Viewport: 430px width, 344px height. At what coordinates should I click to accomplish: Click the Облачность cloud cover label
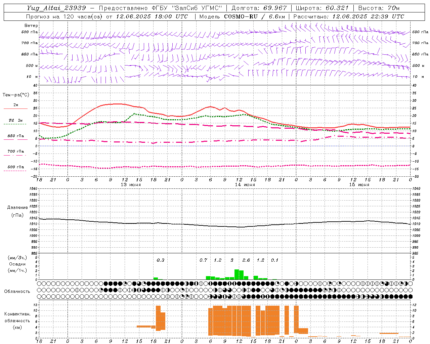click(17, 291)
